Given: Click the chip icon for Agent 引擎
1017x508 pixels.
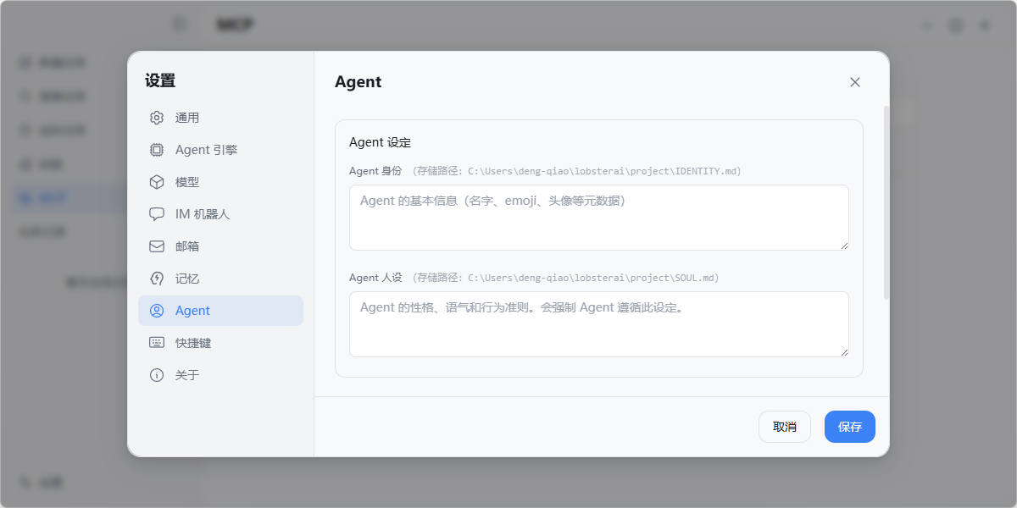Looking at the screenshot, I should (157, 150).
